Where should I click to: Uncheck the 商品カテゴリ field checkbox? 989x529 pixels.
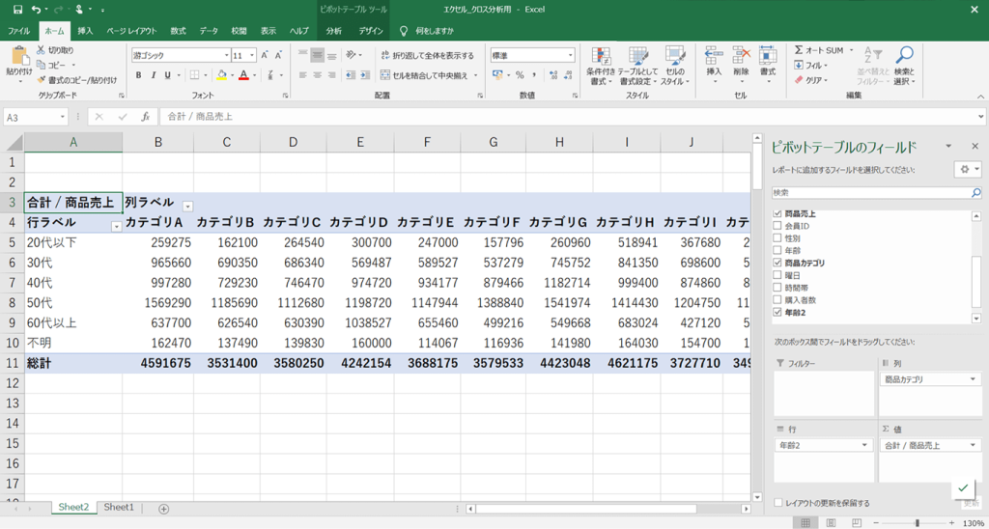(778, 263)
